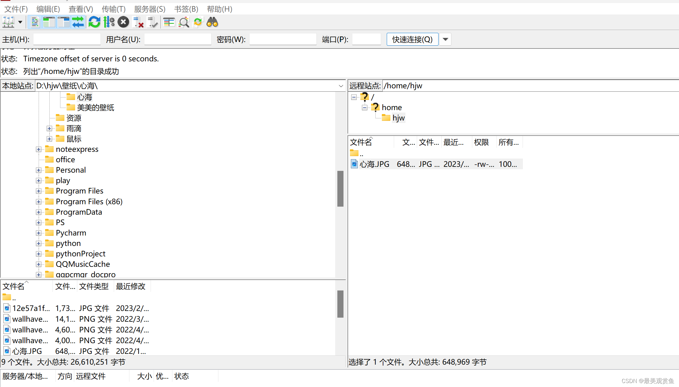Open the local site path dropdown
The image size is (679, 387).
pos(341,86)
